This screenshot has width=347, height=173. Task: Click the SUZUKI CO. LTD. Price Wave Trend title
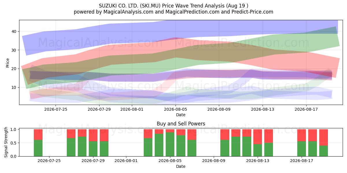click(x=173, y=6)
